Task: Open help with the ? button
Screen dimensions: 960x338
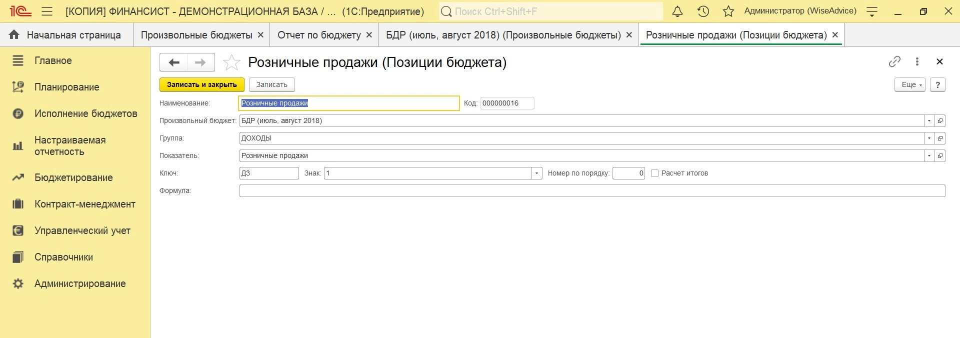Action: [x=938, y=84]
